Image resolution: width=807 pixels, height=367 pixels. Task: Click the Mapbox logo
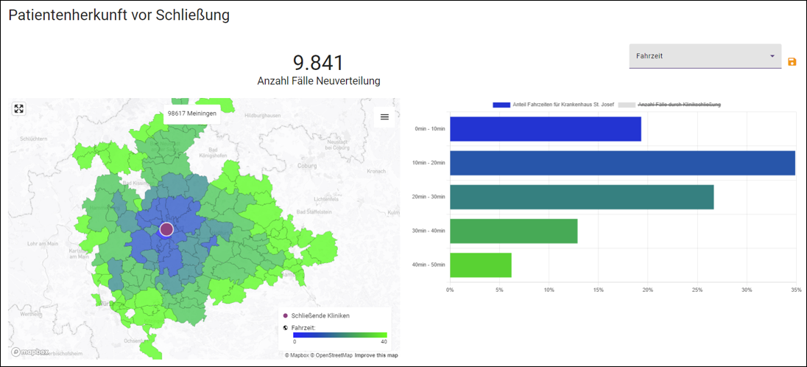[x=30, y=352]
